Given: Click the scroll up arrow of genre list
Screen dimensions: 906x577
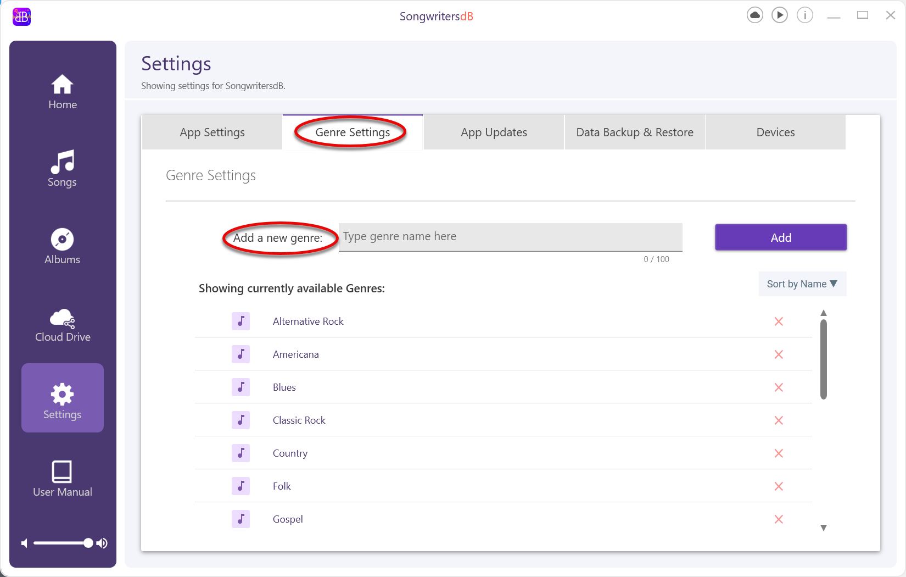Looking at the screenshot, I should click(824, 313).
